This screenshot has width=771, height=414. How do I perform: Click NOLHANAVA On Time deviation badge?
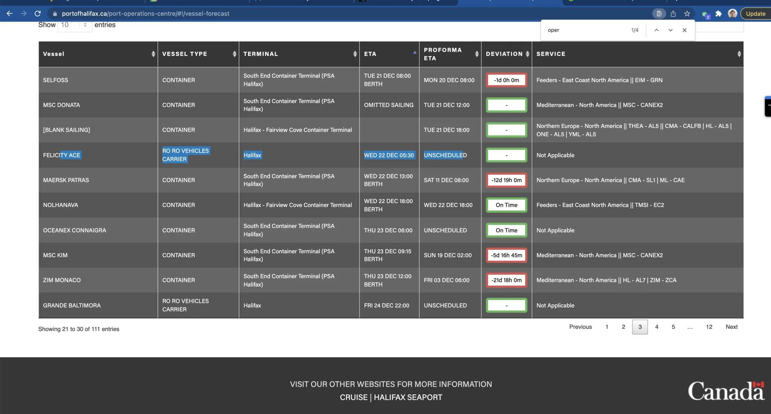click(507, 205)
